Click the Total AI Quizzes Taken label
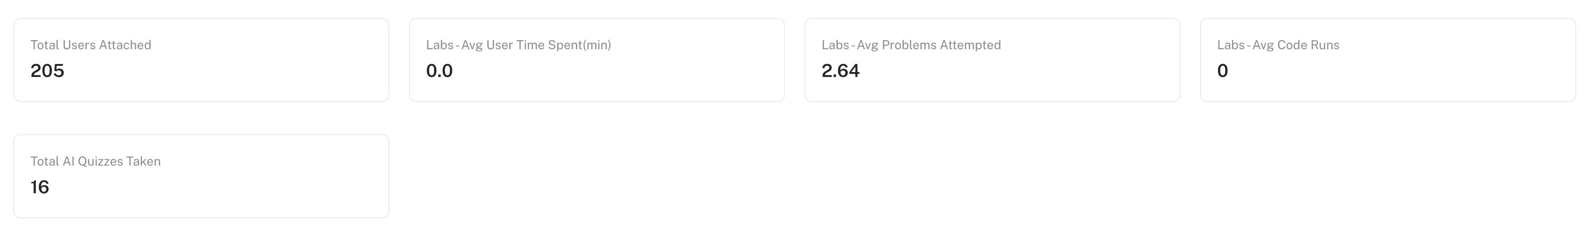The image size is (1593, 230). tap(95, 162)
